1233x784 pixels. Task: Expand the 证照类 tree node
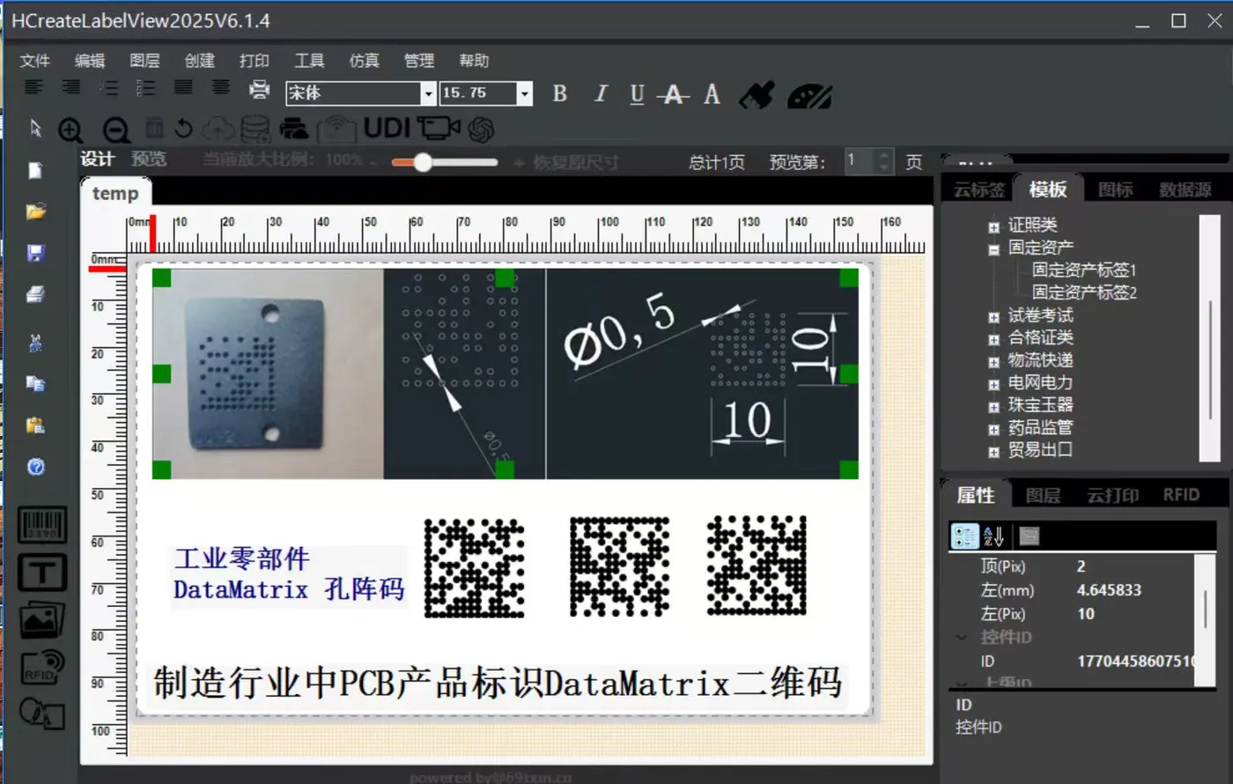click(993, 226)
